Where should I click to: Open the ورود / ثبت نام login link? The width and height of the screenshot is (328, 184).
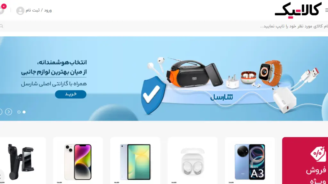pyautogui.click(x=39, y=10)
